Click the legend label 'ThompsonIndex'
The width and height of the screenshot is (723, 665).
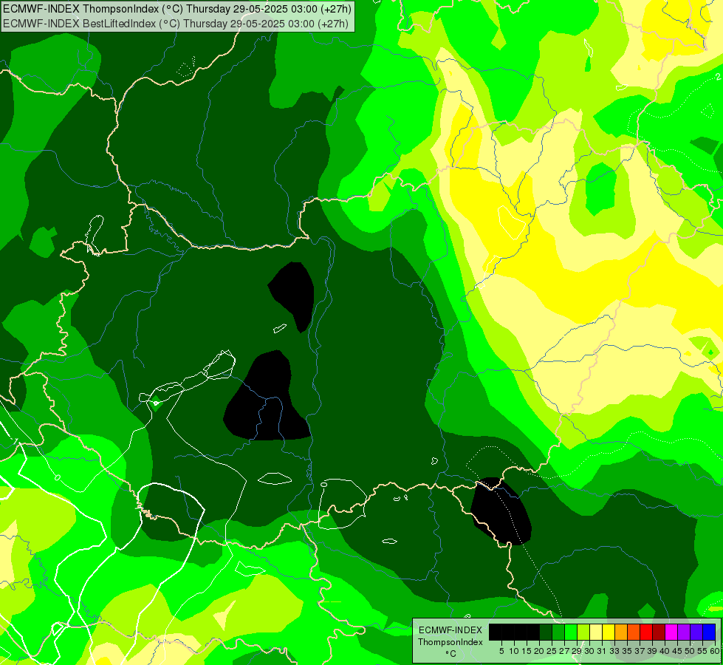click(450, 642)
